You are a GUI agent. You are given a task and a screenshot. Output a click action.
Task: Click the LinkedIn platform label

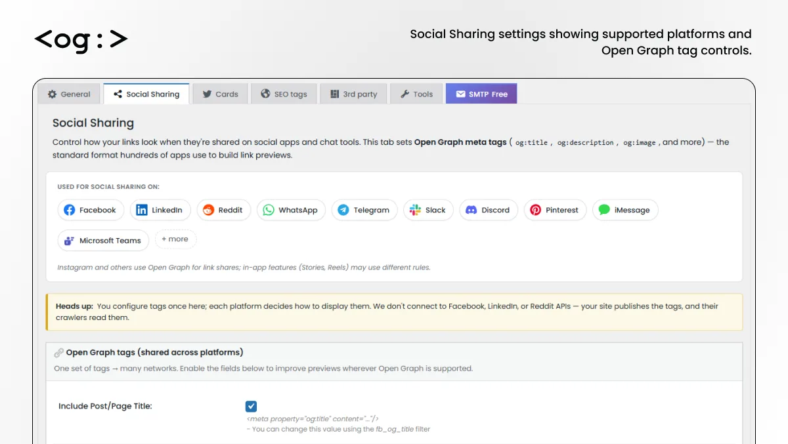point(167,210)
